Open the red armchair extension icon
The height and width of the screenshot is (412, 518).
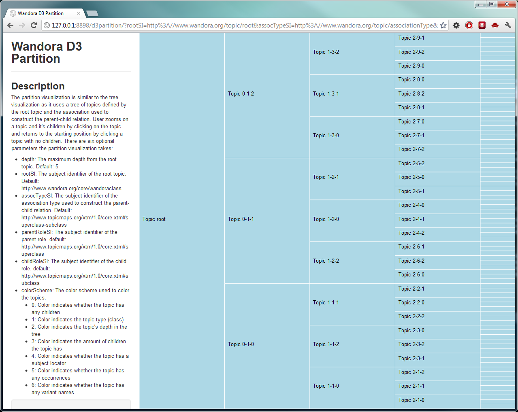coord(495,25)
